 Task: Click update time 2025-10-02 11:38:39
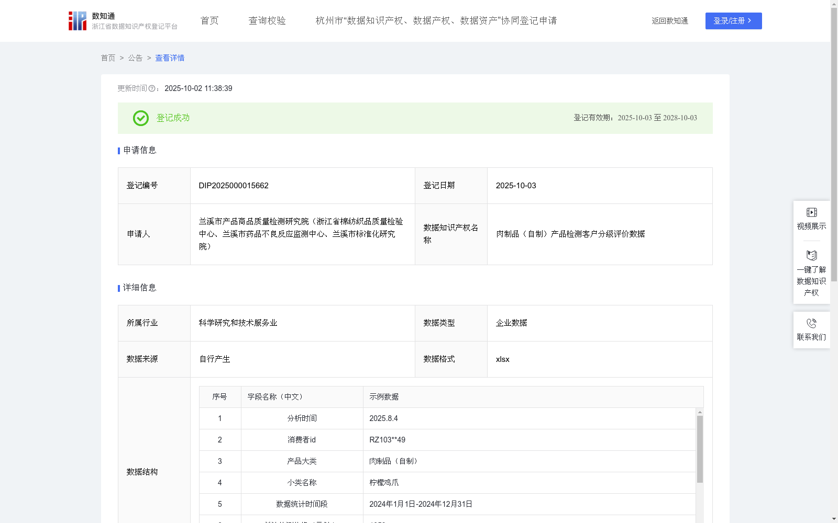click(199, 88)
